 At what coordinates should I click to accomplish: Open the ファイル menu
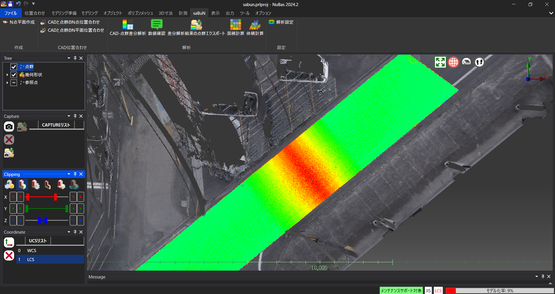click(x=11, y=13)
